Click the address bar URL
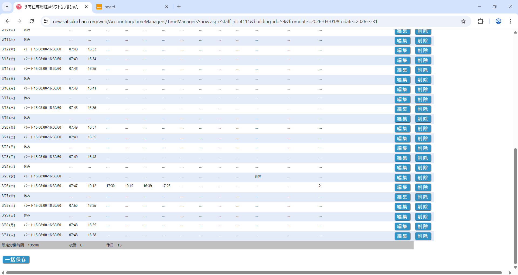Screen dimensions: 518x275 click(215, 22)
